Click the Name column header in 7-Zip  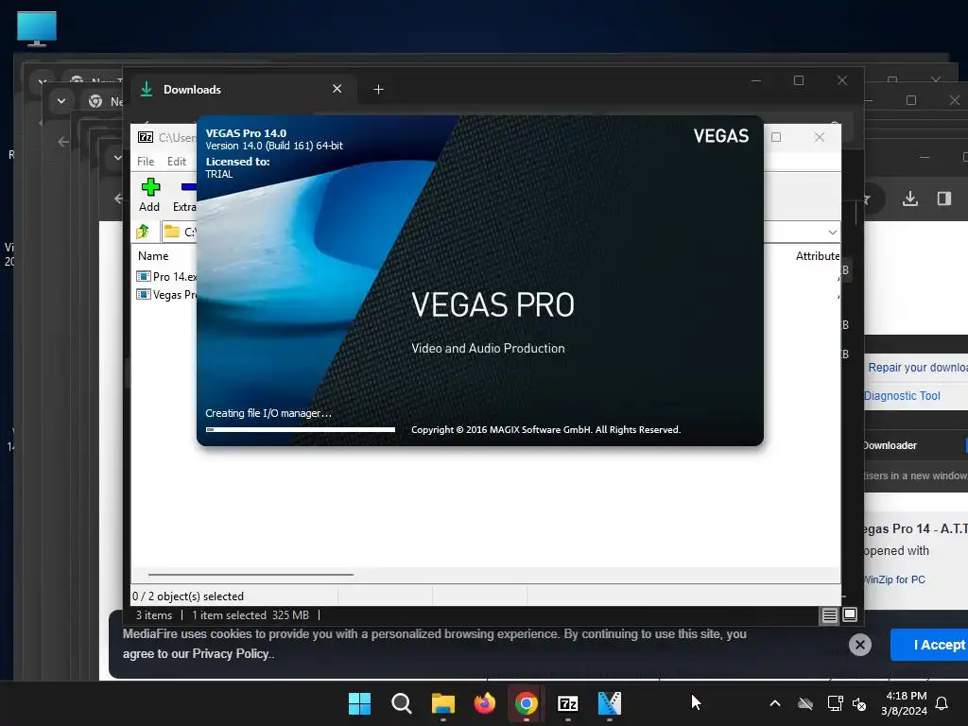(x=153, y=255)
